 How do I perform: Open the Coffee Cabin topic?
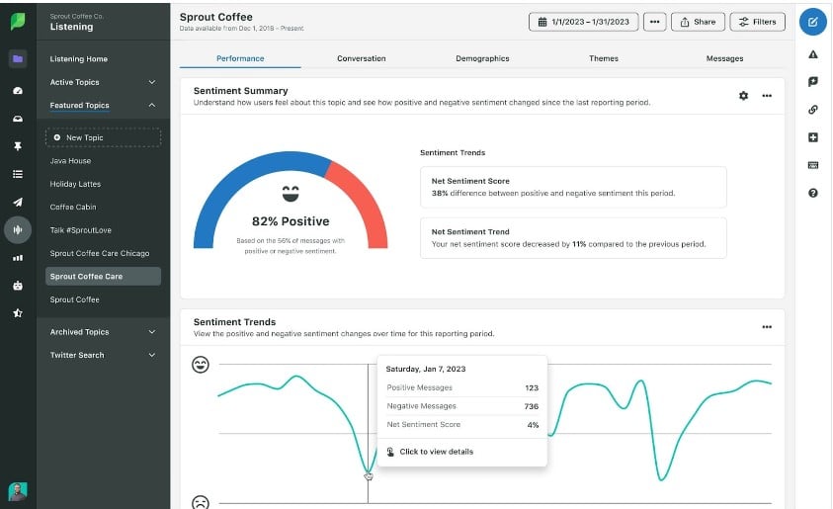[73, 207]
